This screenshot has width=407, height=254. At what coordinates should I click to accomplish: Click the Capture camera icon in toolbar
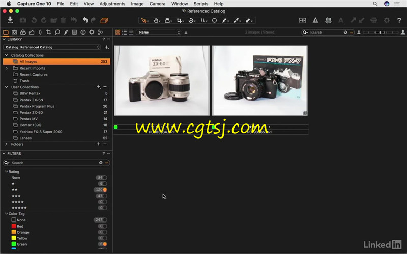tap(23, 20)
